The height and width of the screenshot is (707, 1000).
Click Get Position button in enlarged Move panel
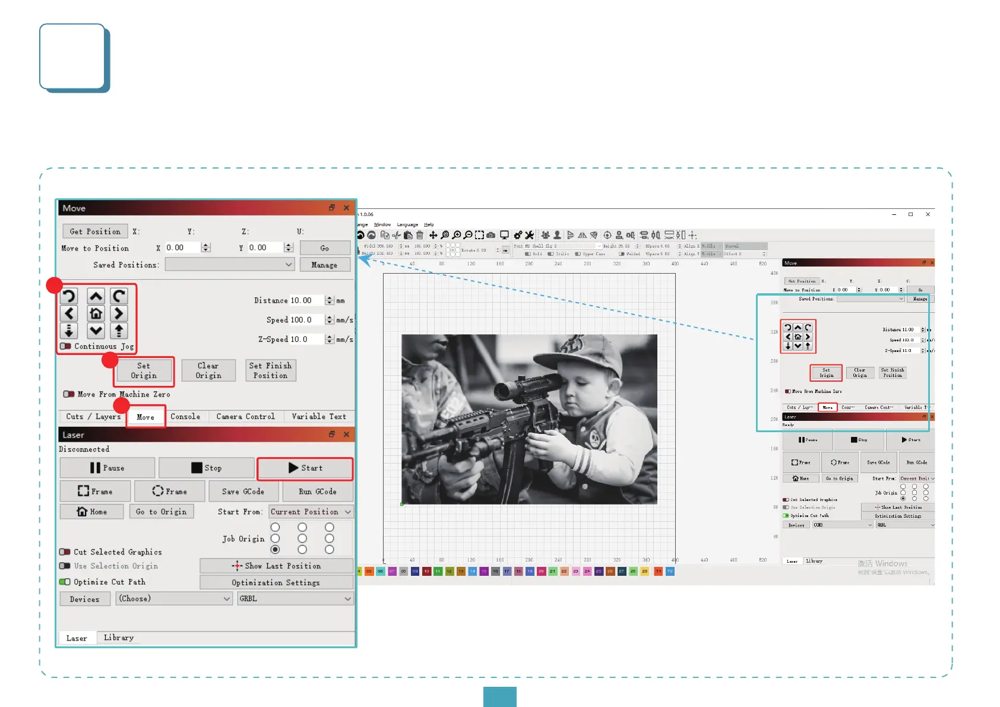(95, 232)
